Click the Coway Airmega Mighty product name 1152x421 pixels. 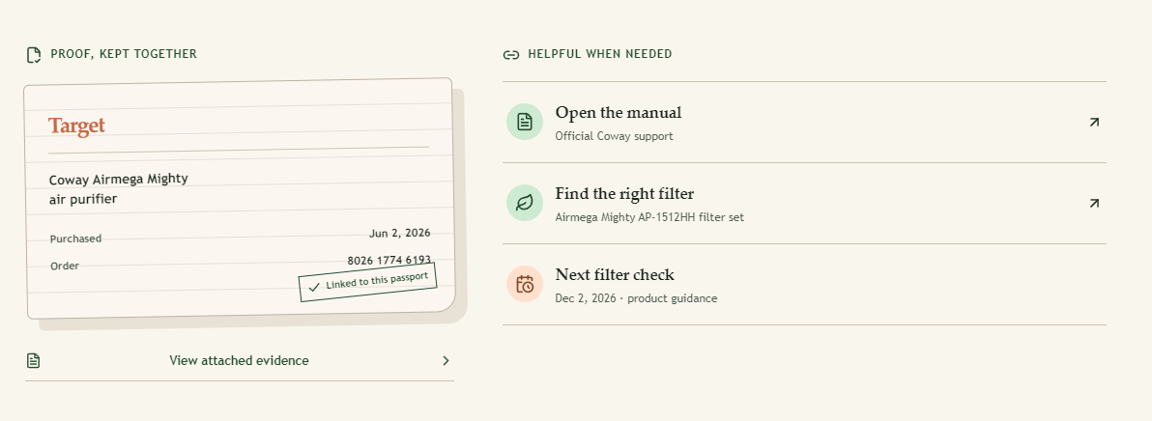pos(118,179)
